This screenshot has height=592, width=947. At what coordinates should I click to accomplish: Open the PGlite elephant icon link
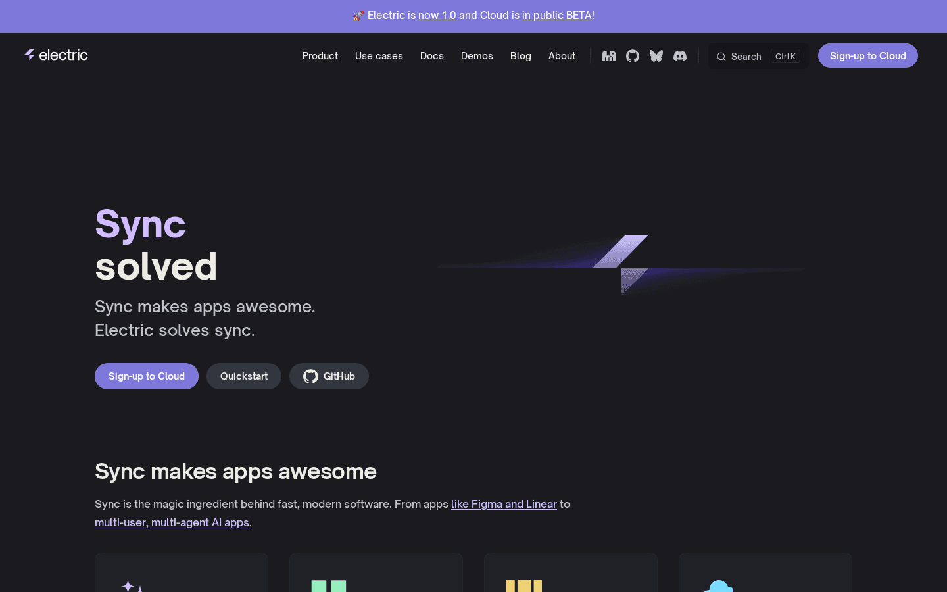(x=609, y=56)
